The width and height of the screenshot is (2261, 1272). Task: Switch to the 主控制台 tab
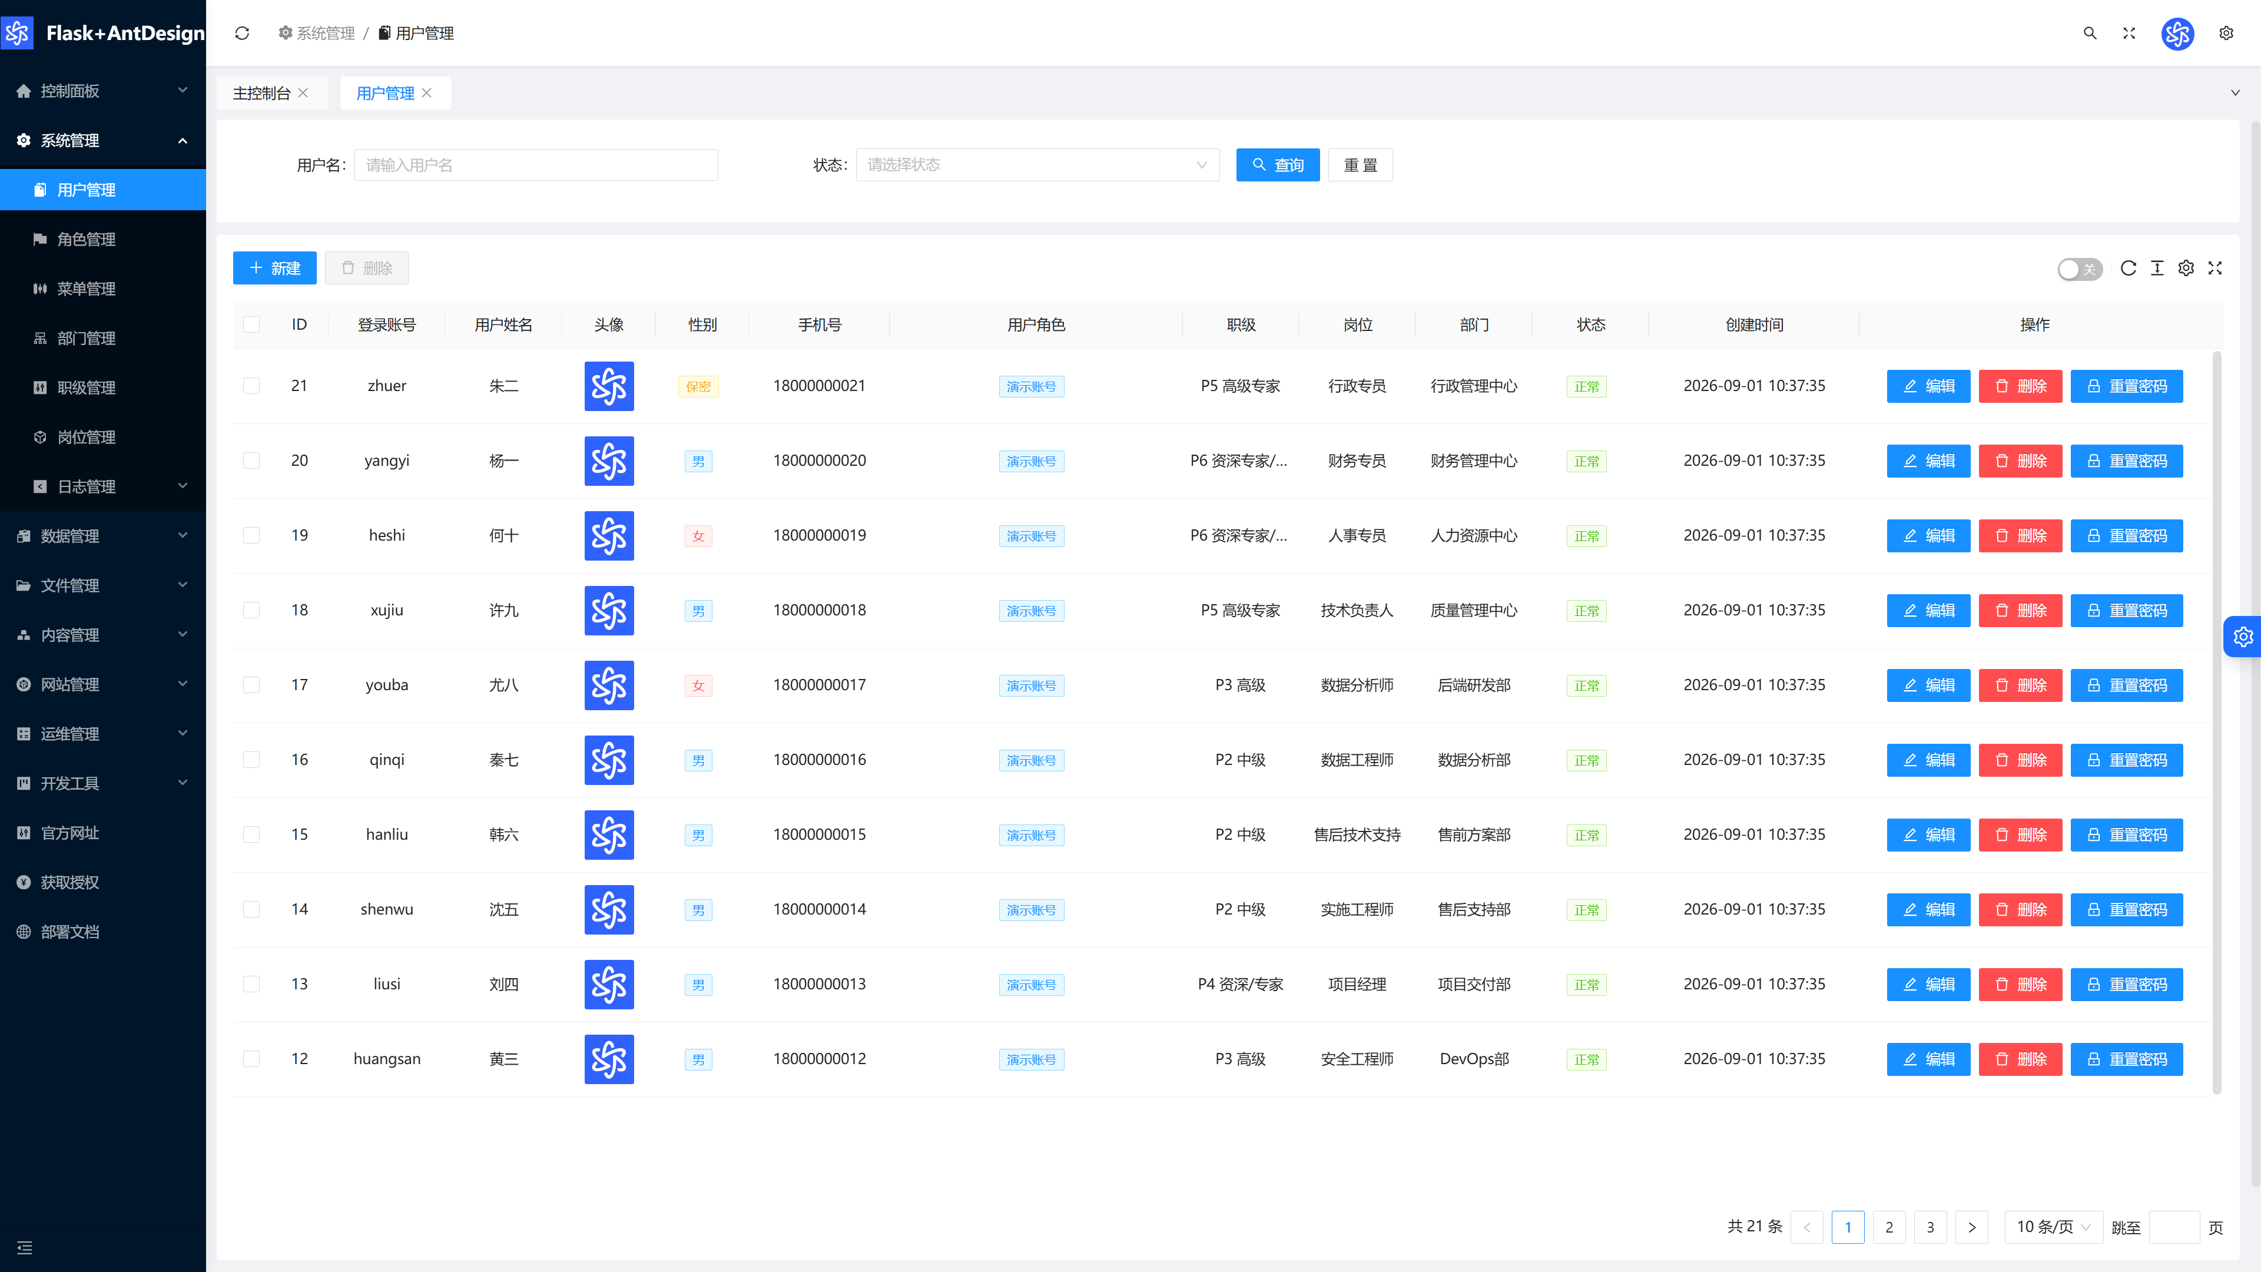(261, 93)
